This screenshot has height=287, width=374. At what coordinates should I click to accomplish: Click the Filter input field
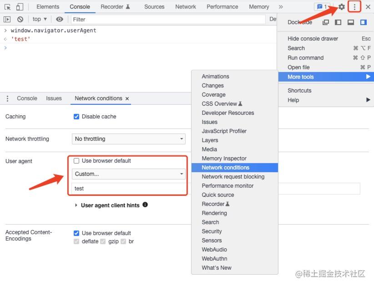[114, 20]
